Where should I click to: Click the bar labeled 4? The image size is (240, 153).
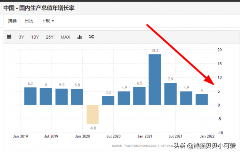tap(202, 99)
